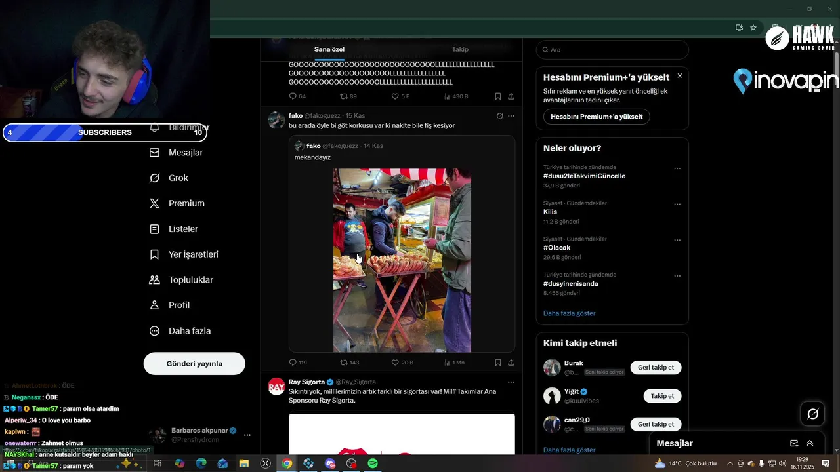Open options for #dusu2leTakvimiGüncelle trend
The width and height of the screenshot is (840, 472).
coord(678,168)
